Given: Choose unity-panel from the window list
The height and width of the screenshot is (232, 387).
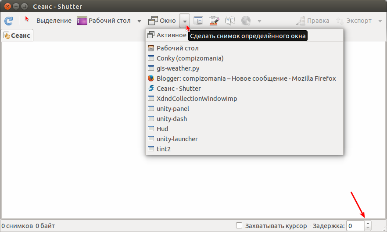Looking at the screenshot, I should click(244, 109).
